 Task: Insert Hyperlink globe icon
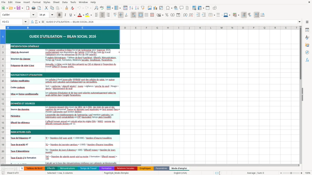pyautogui.click(x=176, y=8)
